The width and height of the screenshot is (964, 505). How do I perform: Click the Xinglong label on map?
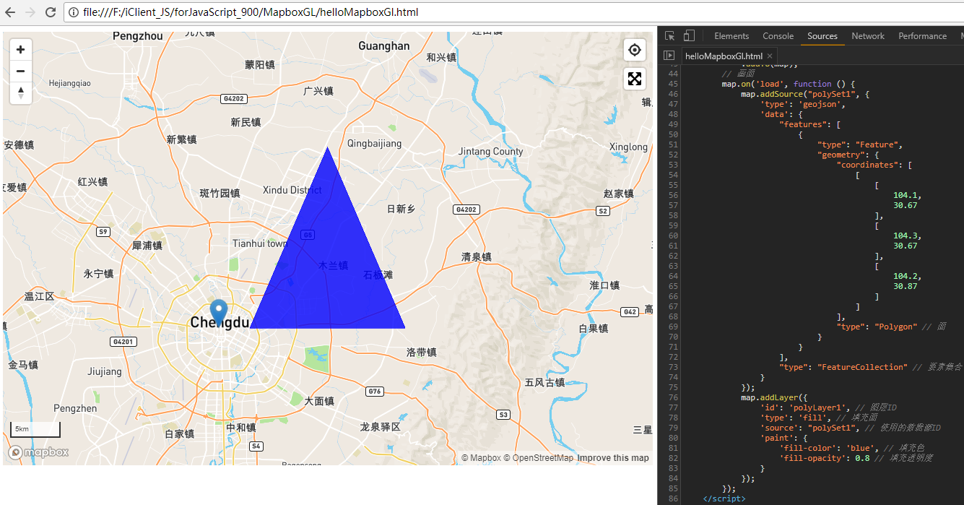[x=628, y=147]
